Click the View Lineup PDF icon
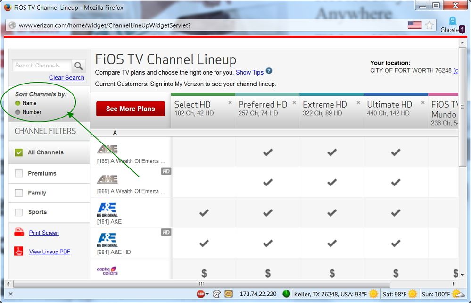The height and width of the screenshot is (303, 471). (19, 251)
